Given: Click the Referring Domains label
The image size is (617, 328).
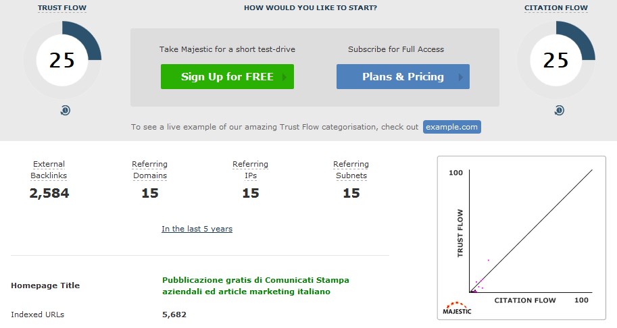Looking at the screenshot, I should [149, 170].
